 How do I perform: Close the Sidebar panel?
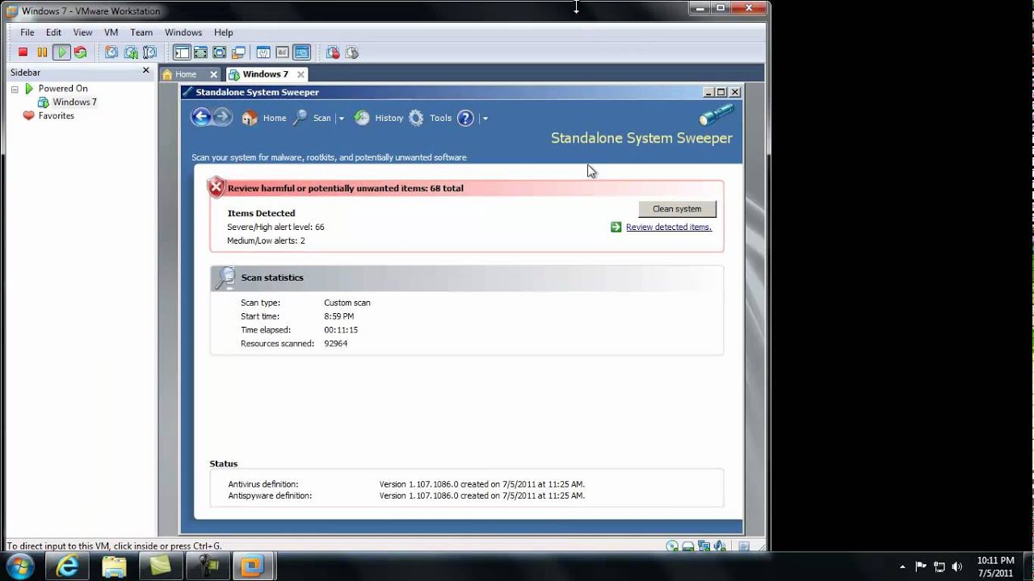pyautogui.click(x=146, y=71)
